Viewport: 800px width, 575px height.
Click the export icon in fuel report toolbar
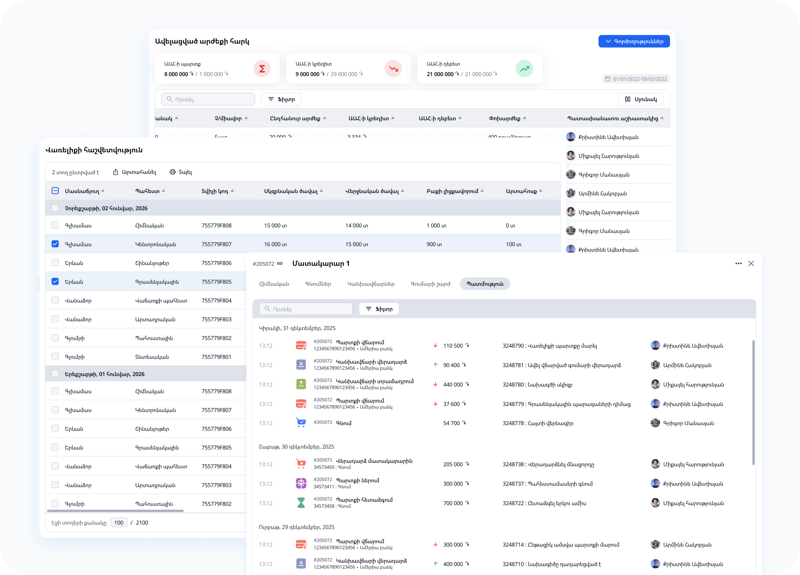click(116, 172)
